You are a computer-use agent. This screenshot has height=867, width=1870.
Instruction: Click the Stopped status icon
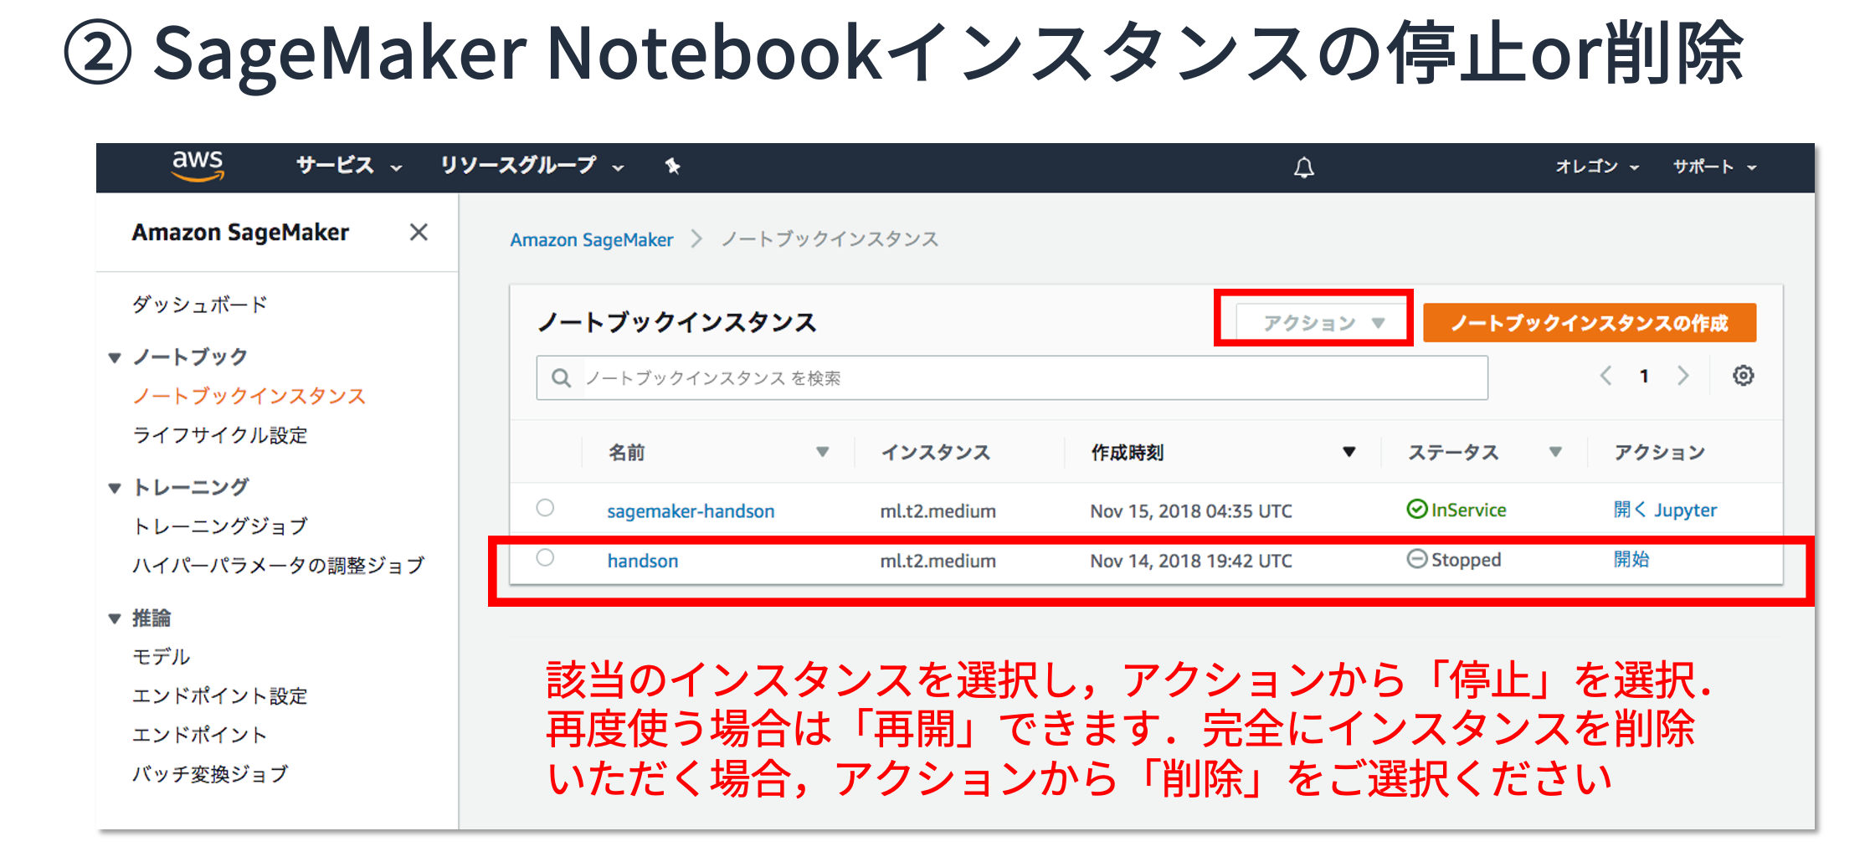(1416, 558)
